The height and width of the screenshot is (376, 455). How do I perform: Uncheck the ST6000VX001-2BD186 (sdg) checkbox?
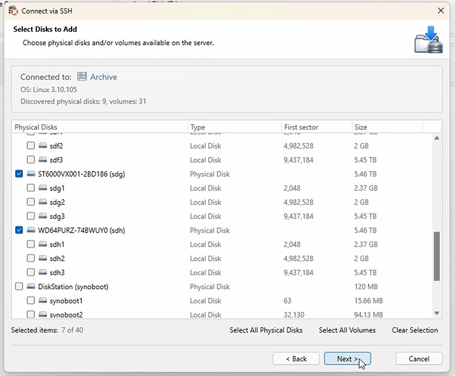(x=19, y=174)
